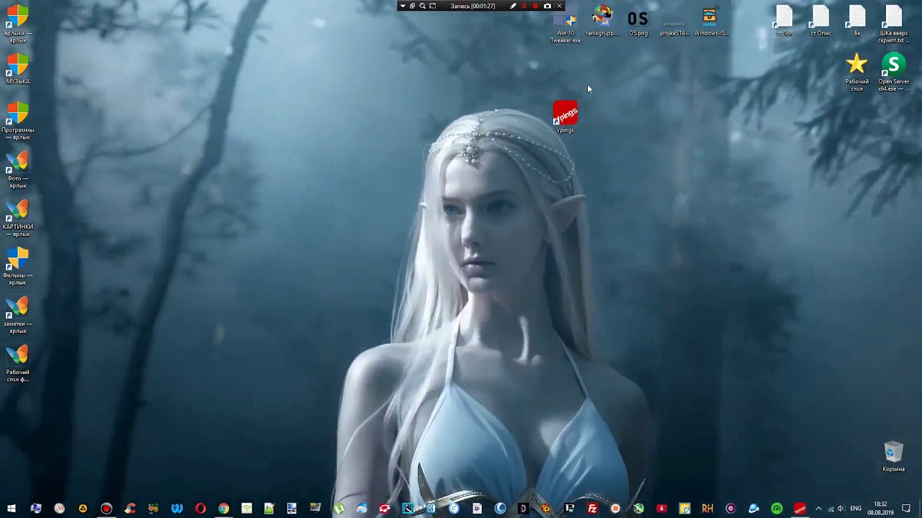Stop the screen recording with red square
Screen dimensions: 922x518
(x=535, y=6)
